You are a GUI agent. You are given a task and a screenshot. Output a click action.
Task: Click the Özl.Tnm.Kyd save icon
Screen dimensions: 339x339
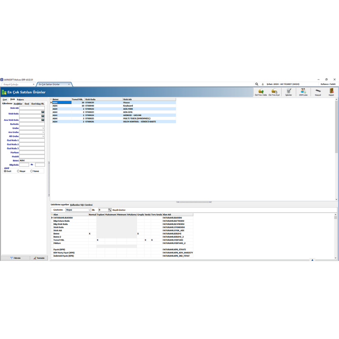(274, 92)
